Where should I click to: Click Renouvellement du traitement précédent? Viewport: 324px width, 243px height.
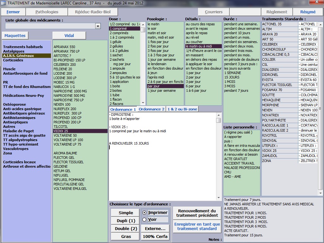[197, 213]
